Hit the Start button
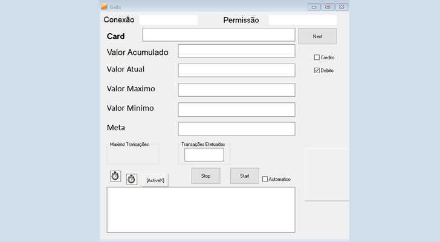 point(245,175)
